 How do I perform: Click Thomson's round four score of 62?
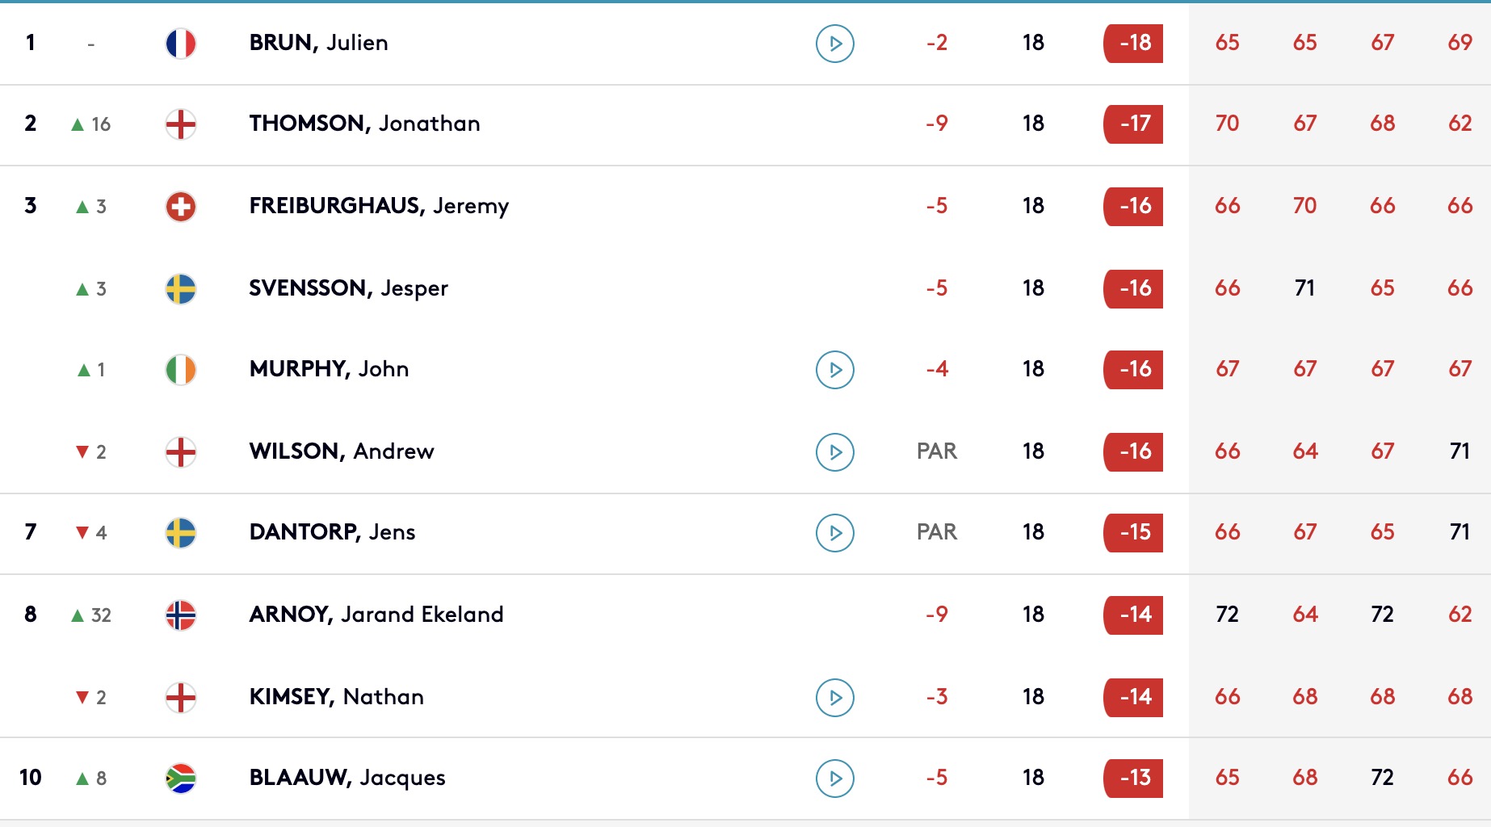1459,124
